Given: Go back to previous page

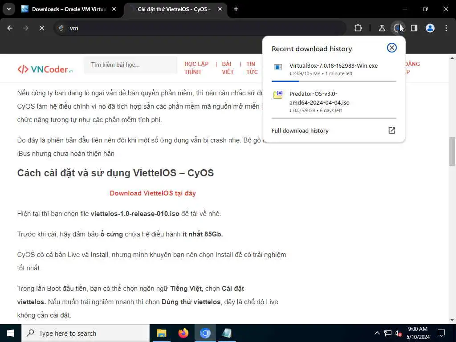Looking at the screenshot, I should pos(10,28).
